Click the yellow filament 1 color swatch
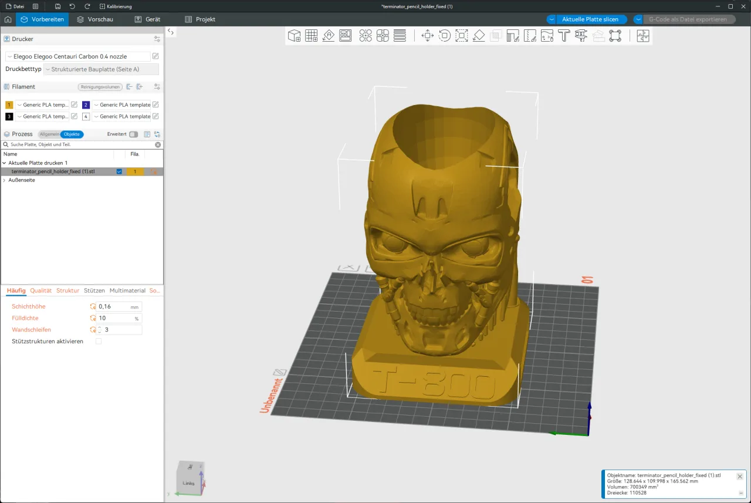 [9, 105]
